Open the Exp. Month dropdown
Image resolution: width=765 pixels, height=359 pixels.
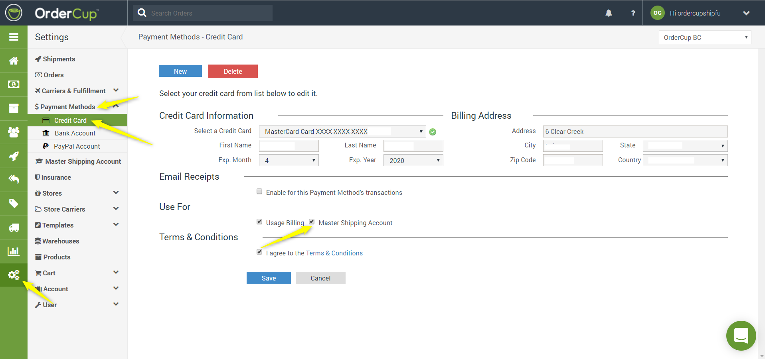[x=289, y=160]
